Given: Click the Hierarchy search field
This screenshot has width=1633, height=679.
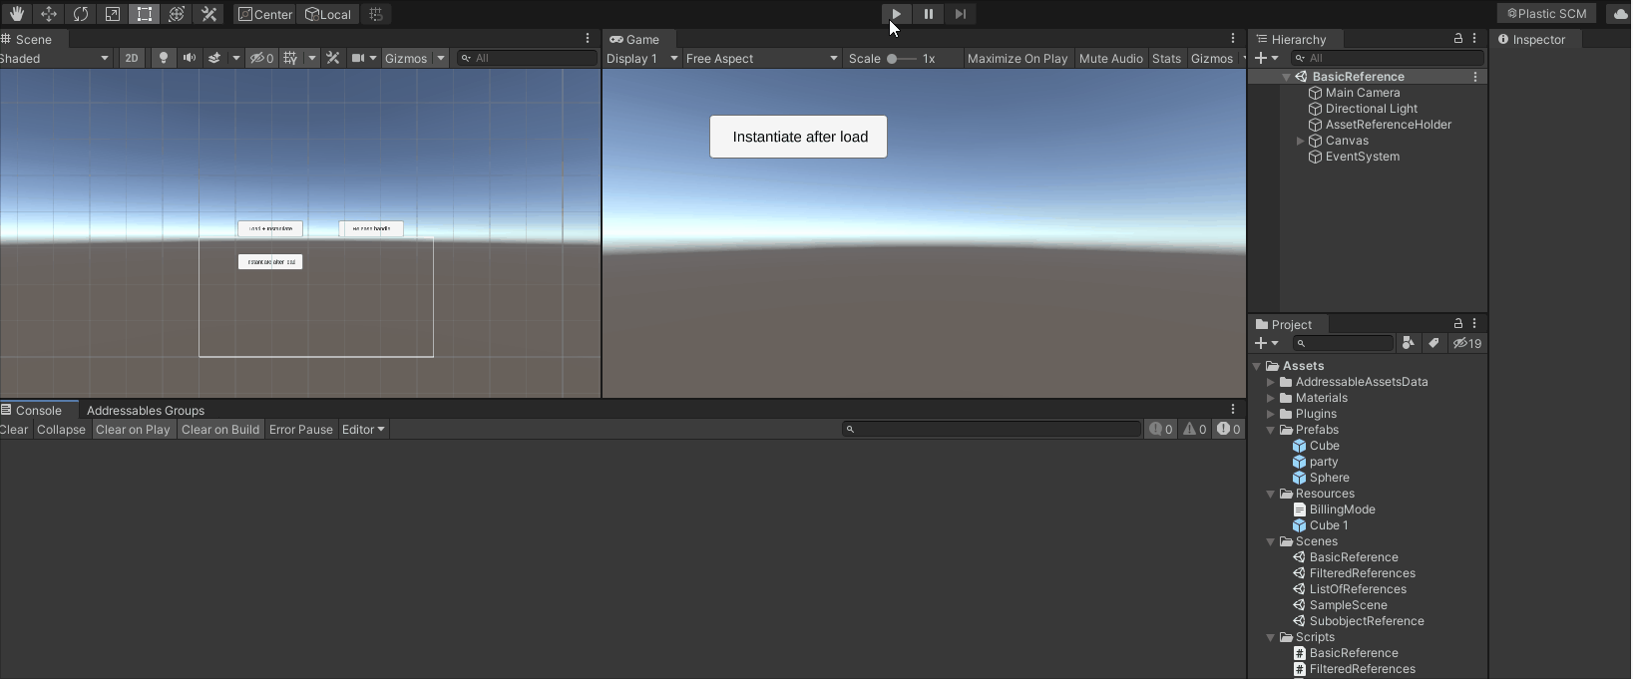Looking at the screenshot, I should (1387, 58).
